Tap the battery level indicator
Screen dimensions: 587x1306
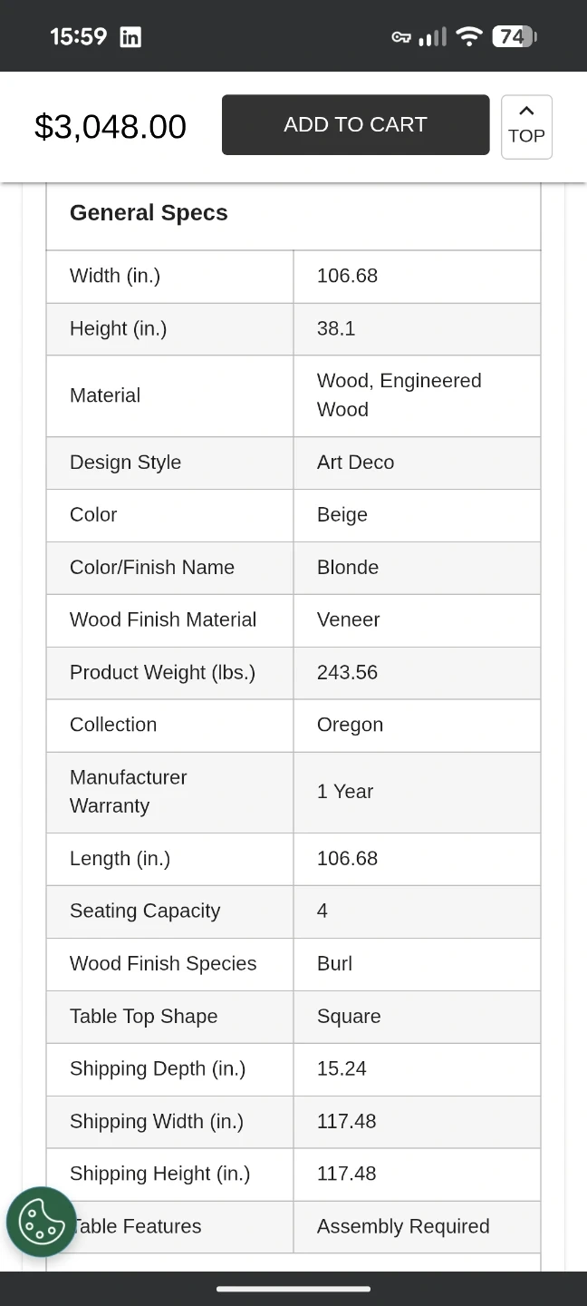click(x=514, y=36)
